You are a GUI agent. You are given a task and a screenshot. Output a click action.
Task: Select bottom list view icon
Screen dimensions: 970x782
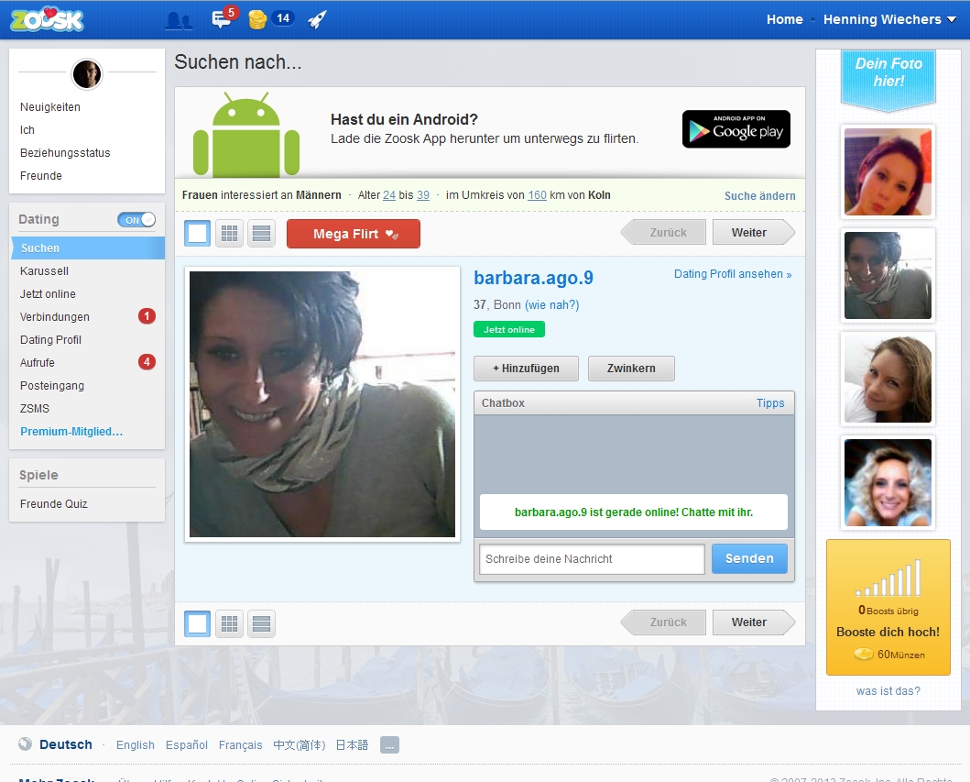click(261, 623)
